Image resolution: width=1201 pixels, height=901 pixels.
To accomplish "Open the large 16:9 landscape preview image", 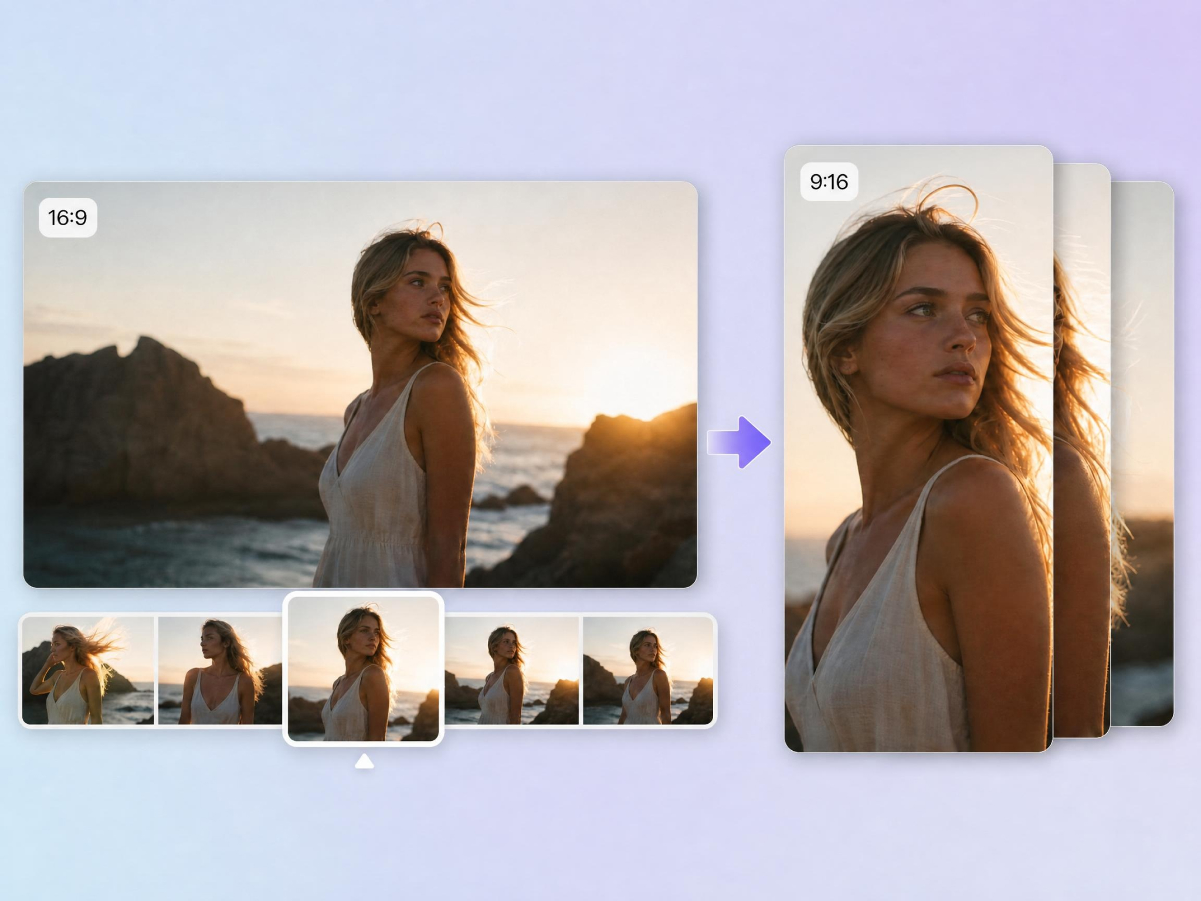I will (360, 384).
